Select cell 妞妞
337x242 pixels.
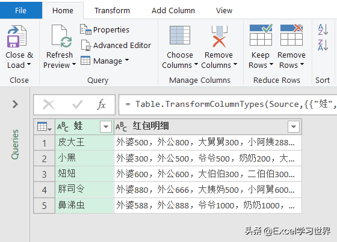(x=84, y=174)
